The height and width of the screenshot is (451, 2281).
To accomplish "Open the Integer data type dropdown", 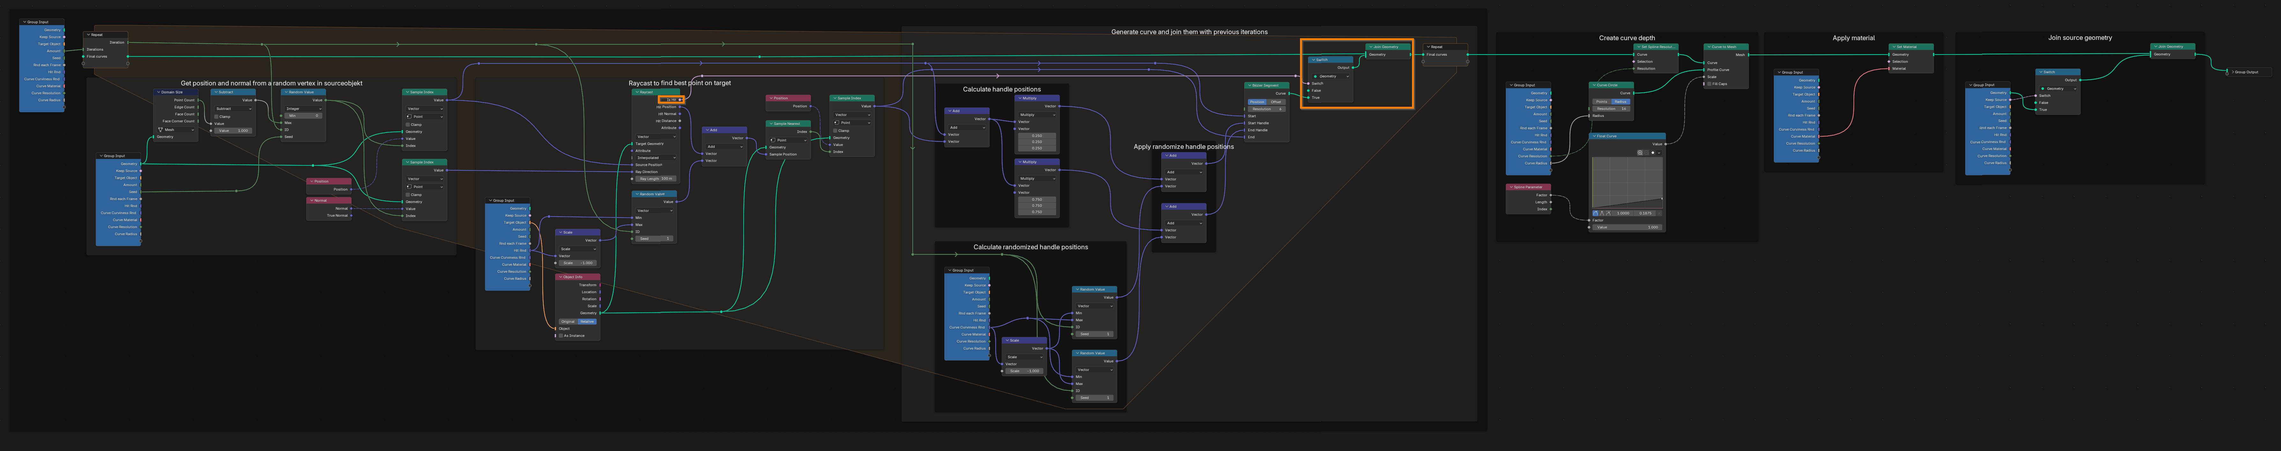I will pos(304,109).
